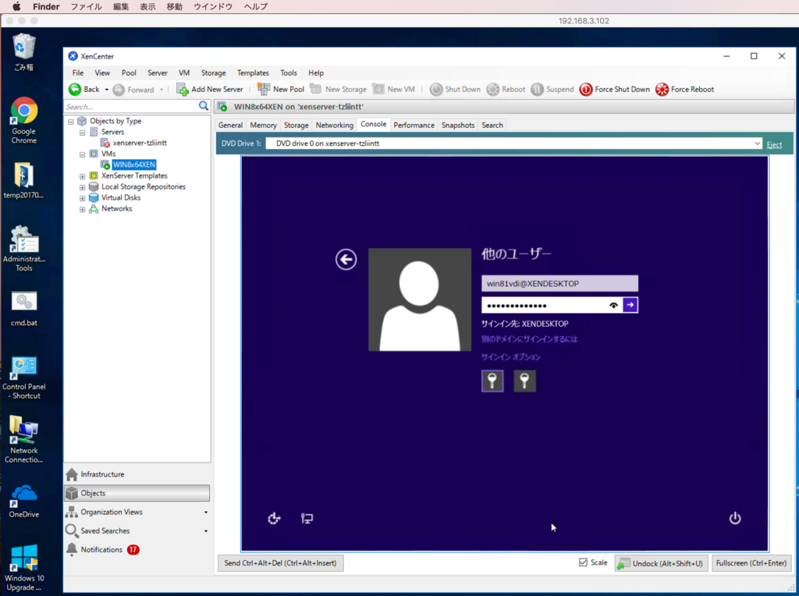Screen dimensions: 799x596
Task: Click the power icon in VM console
Action: point(735,518)
